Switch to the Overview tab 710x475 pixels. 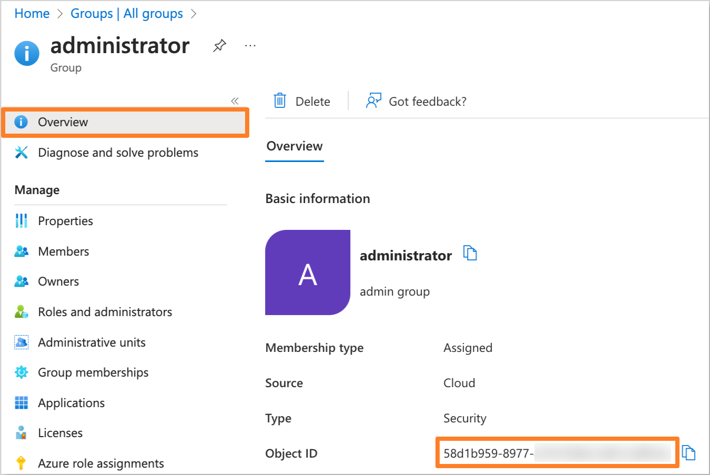[x=294, y=146]
